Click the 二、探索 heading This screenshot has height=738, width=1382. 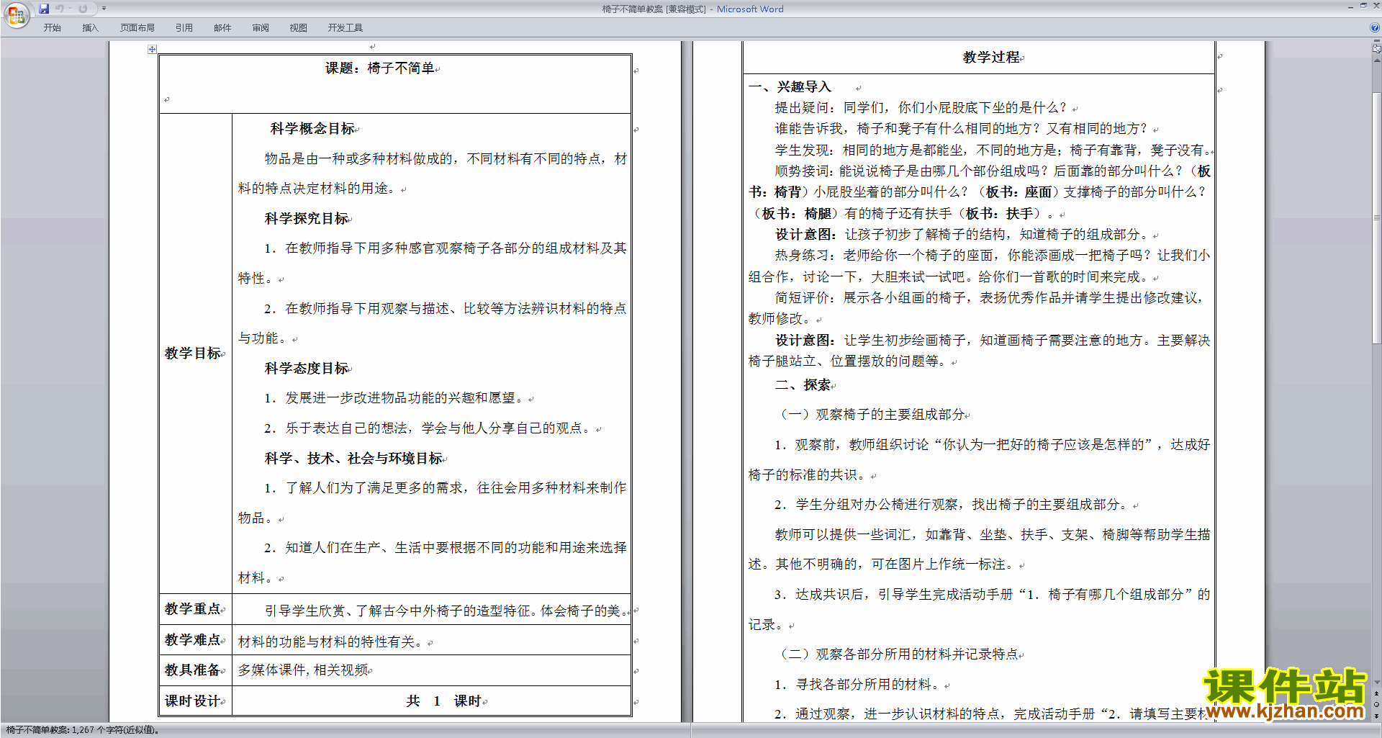(803, 385)
